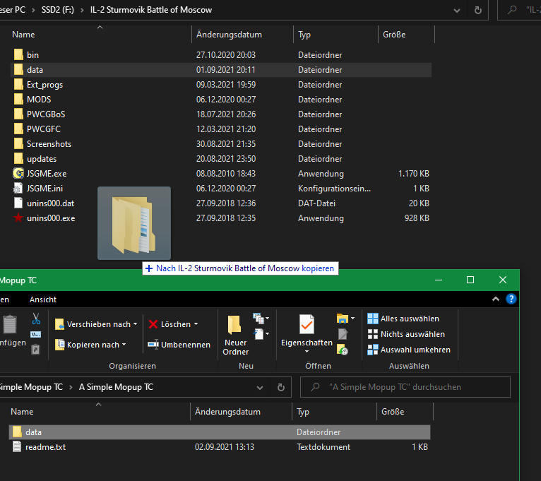Focus the 'A Simple Mopup TC' durchsuchen search field
This screenshot has width=541, height=481.
click(x=405, y=387)
